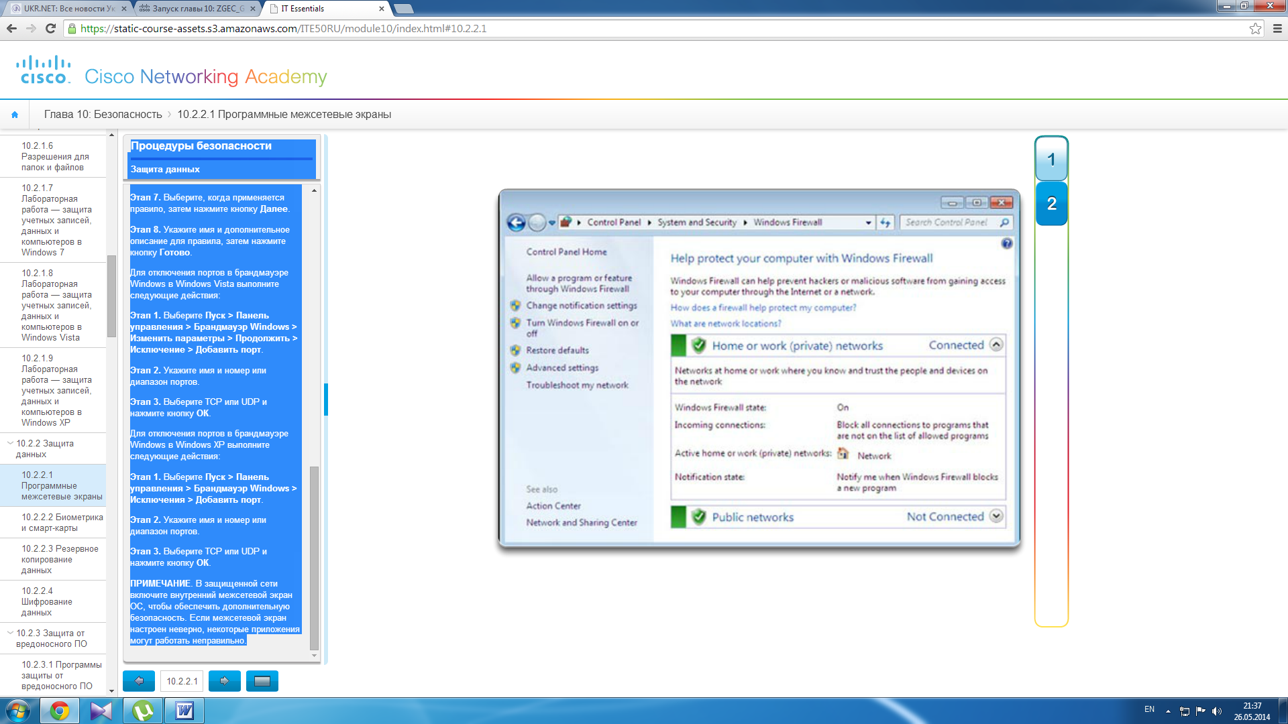Click the Защита данных subheading
This screenshot has width=1288, height=724.
tap(165, 170)
